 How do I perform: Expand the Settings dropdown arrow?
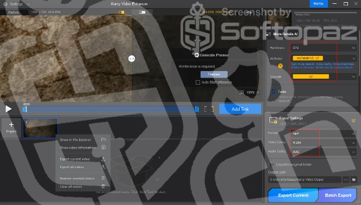(28, 4)
